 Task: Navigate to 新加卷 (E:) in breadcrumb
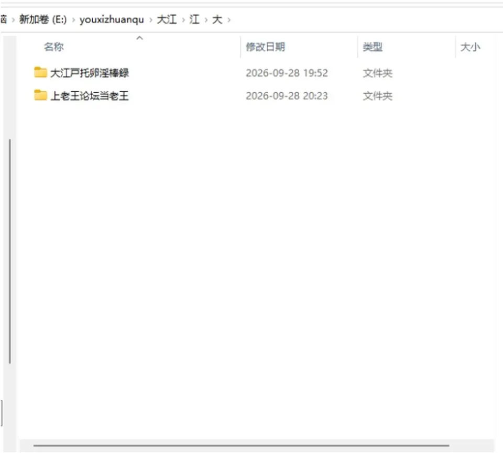pyautogui.click(x=43, y=19)
